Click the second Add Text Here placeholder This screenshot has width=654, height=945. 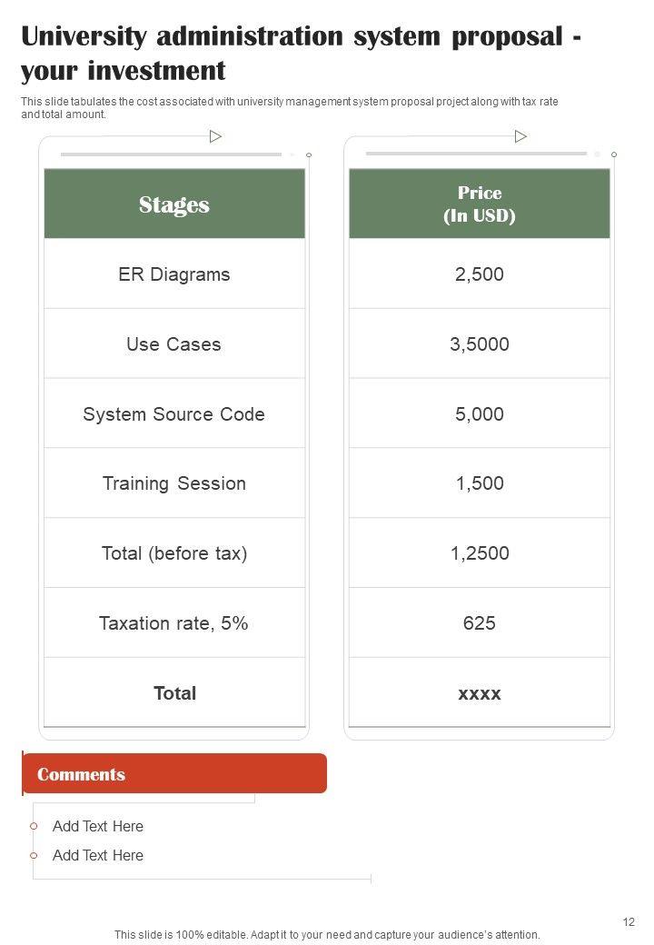click(98, 855)
